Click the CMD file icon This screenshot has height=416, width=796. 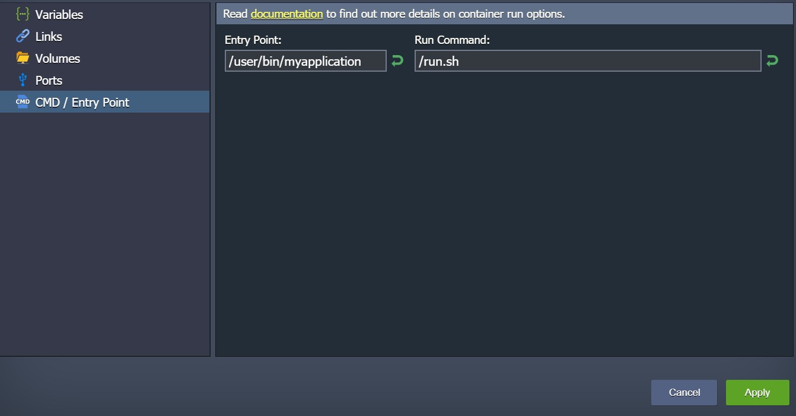pyautogui.click(x=23, y=102)
